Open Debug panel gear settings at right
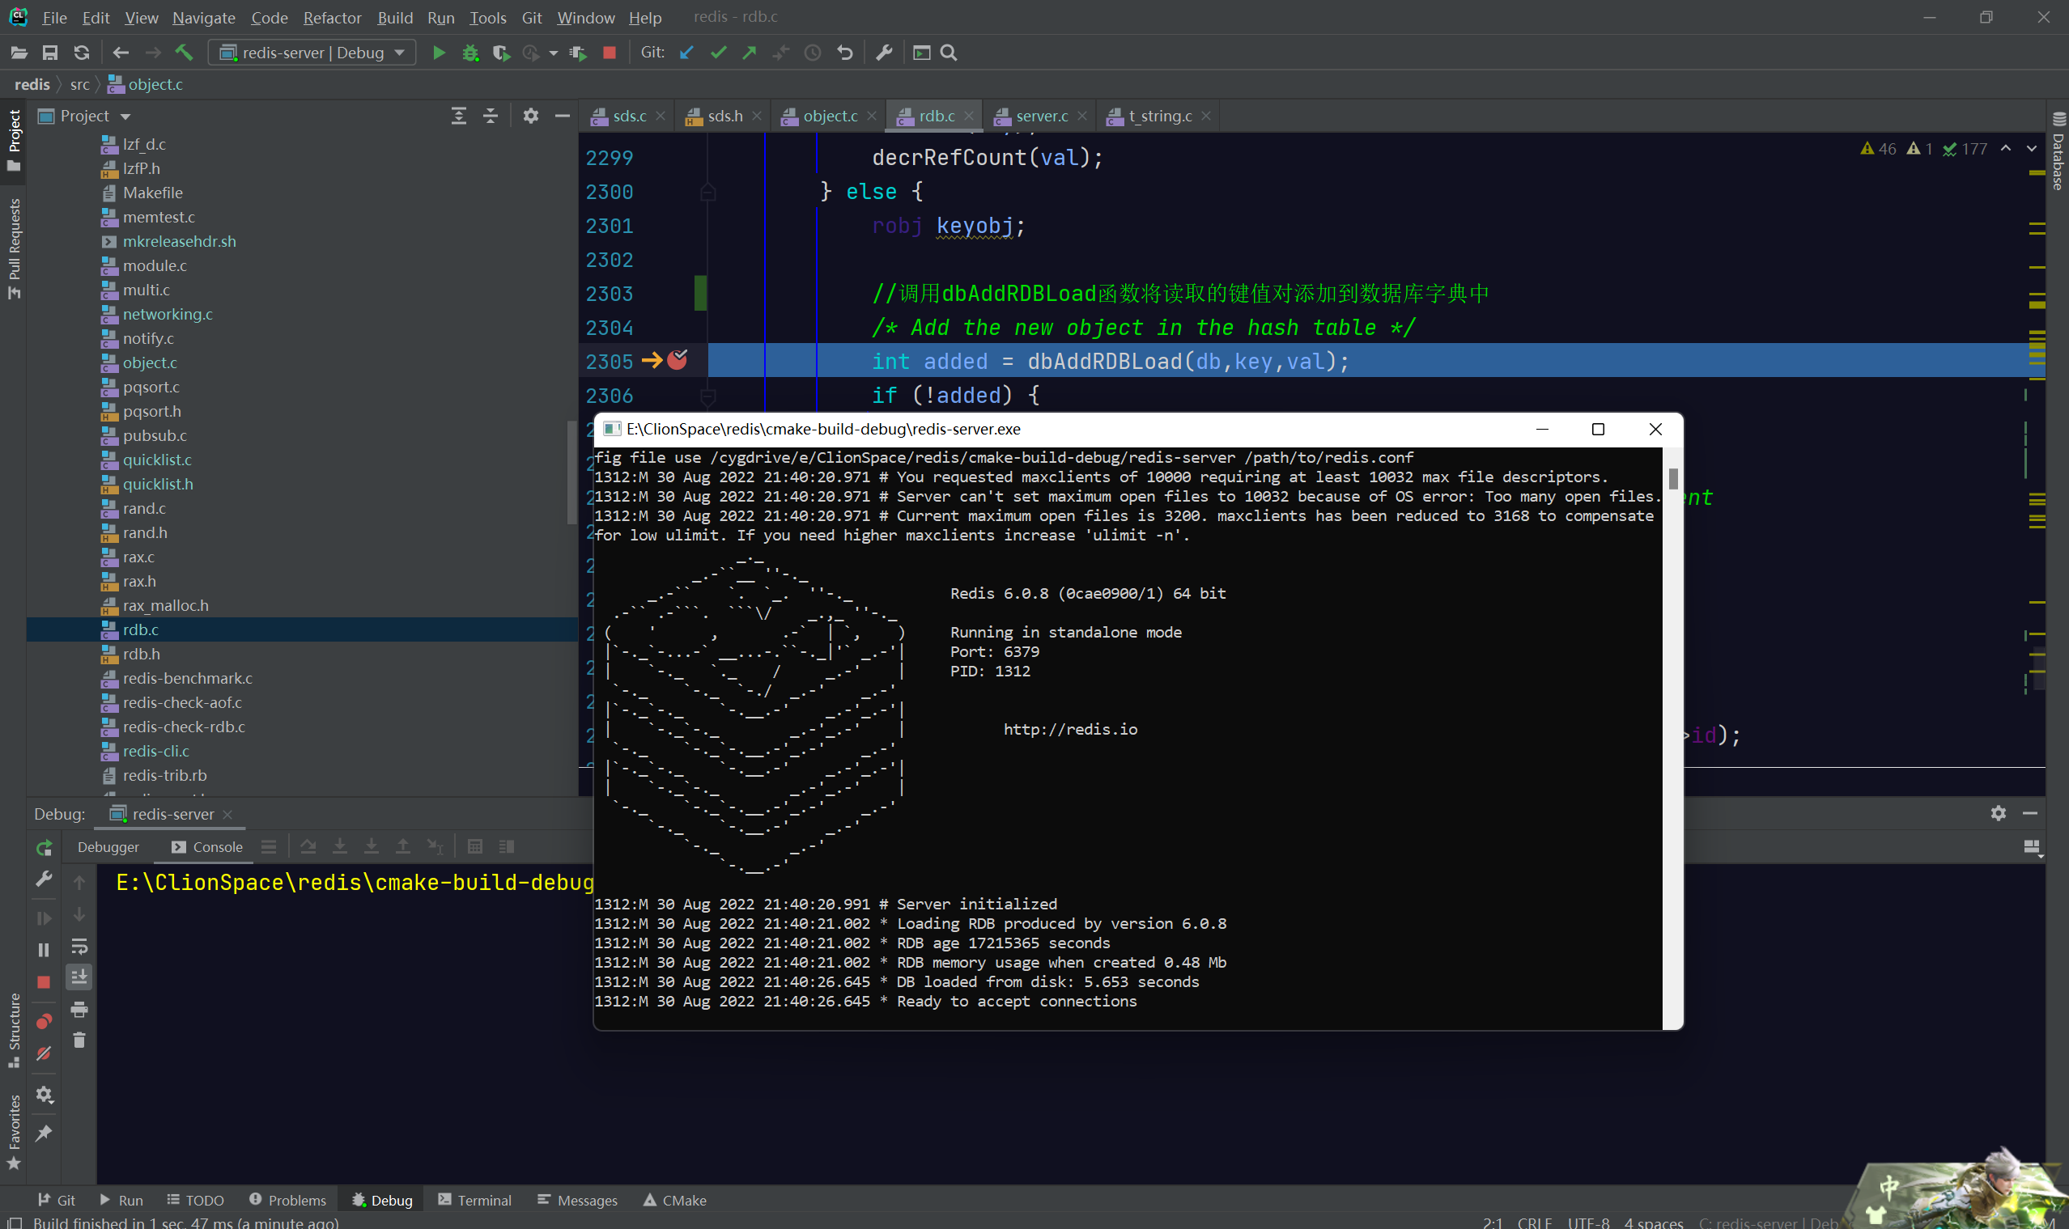2069x1229 pixels. tap(1998, 813)
